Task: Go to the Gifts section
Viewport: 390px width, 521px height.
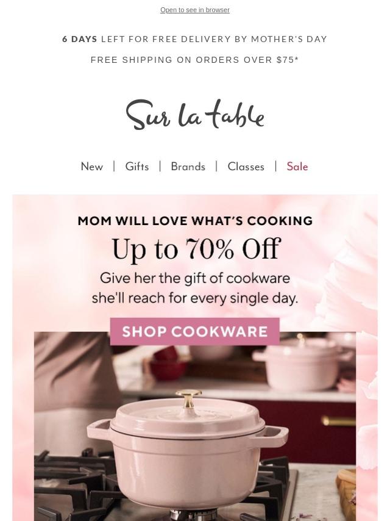Action: tap(136, 167)
